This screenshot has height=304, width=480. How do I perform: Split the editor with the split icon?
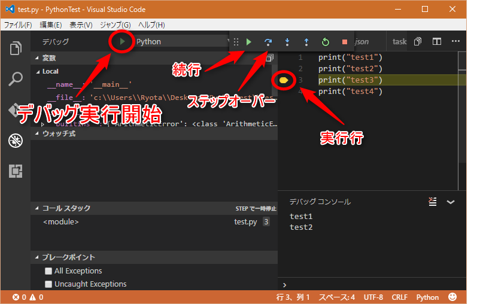coord(437,41)
